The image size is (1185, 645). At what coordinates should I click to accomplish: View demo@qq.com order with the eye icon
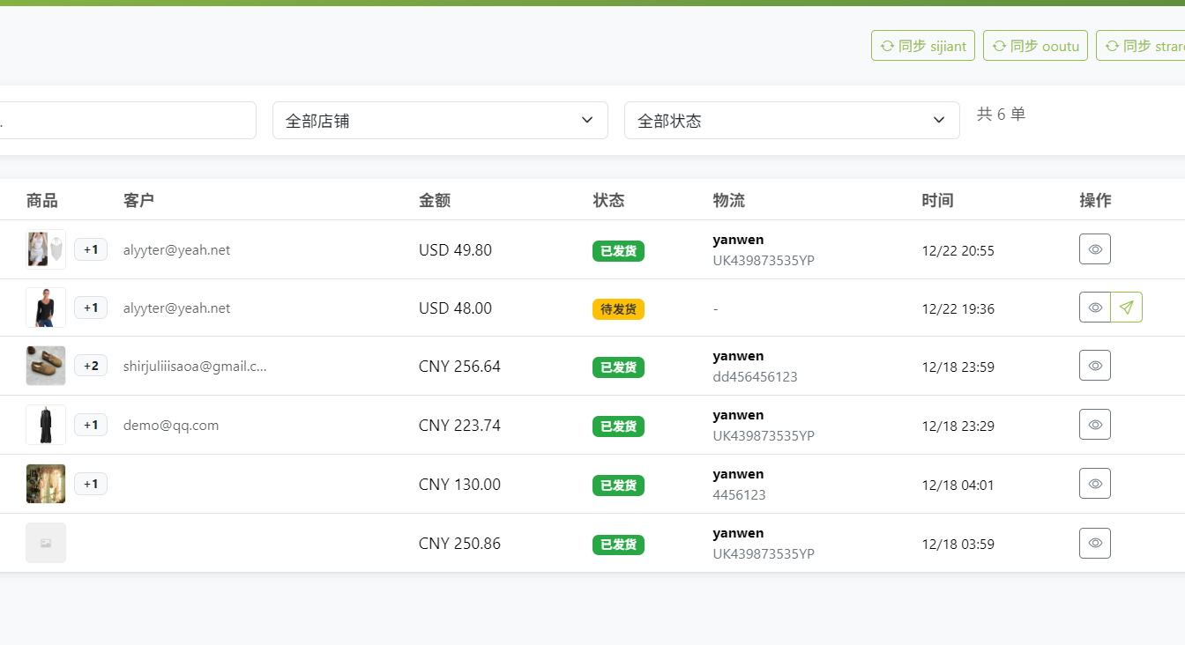pos(1094,424)
